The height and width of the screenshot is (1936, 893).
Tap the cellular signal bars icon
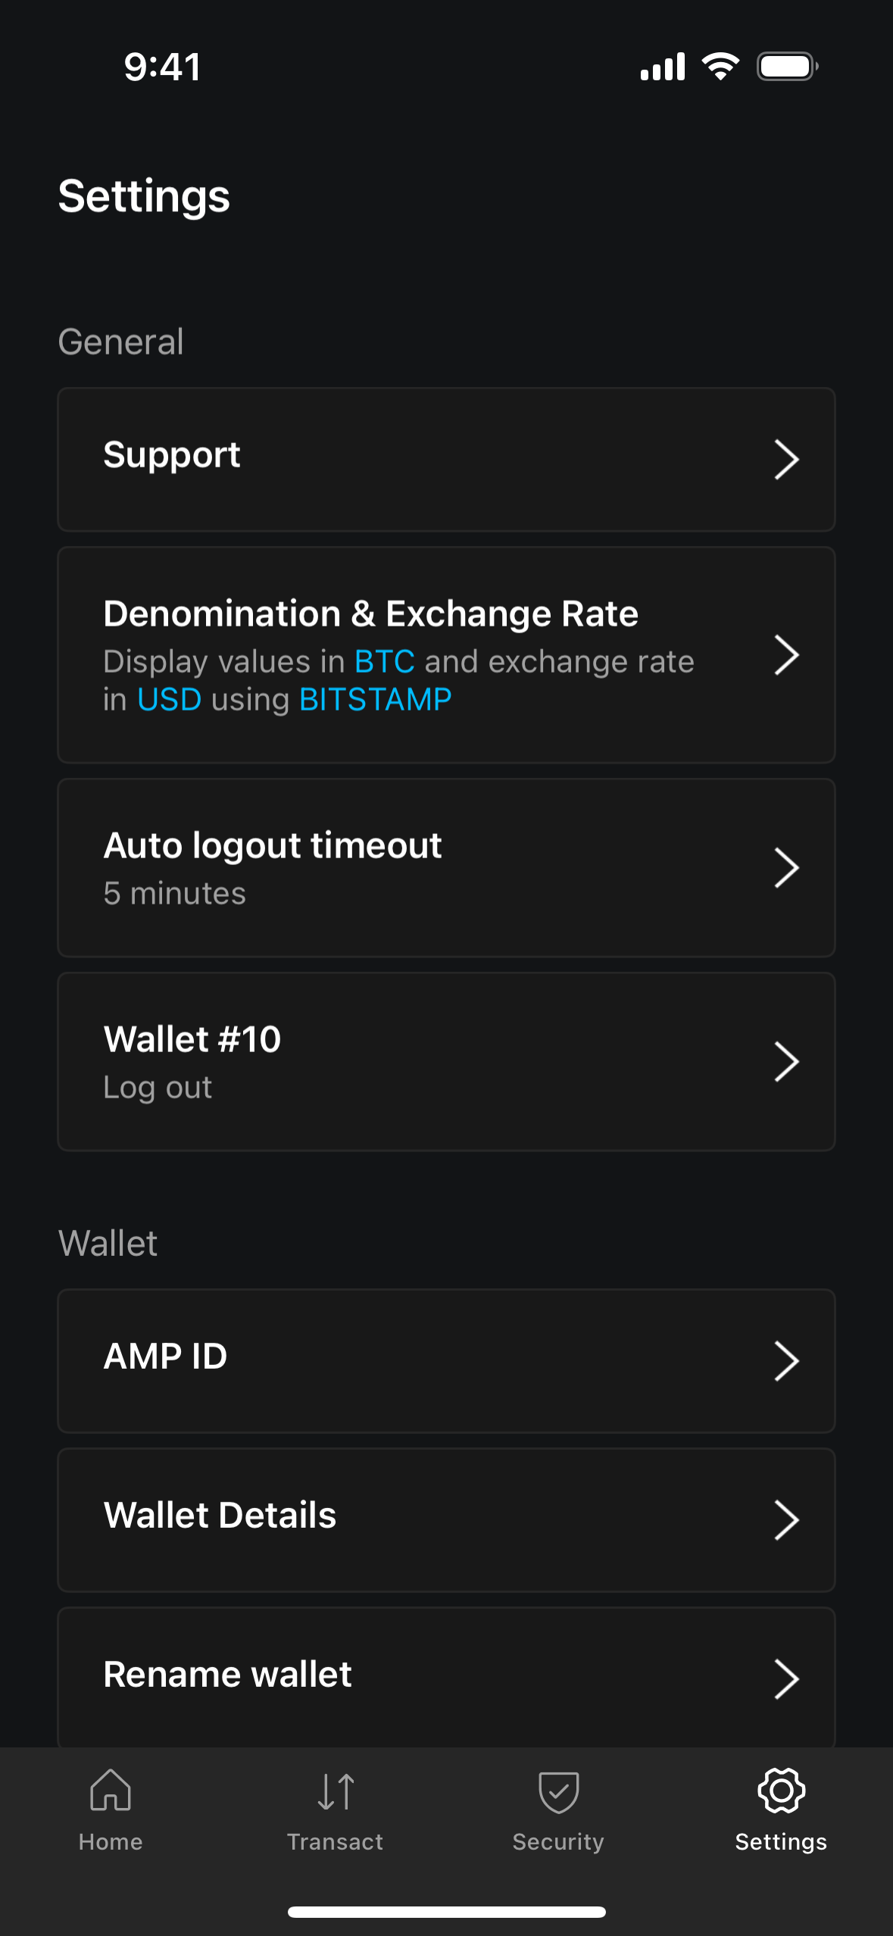663,67
